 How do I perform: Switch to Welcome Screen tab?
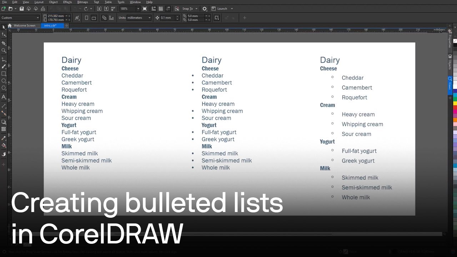pyautogui.click(x=24, y=26)
